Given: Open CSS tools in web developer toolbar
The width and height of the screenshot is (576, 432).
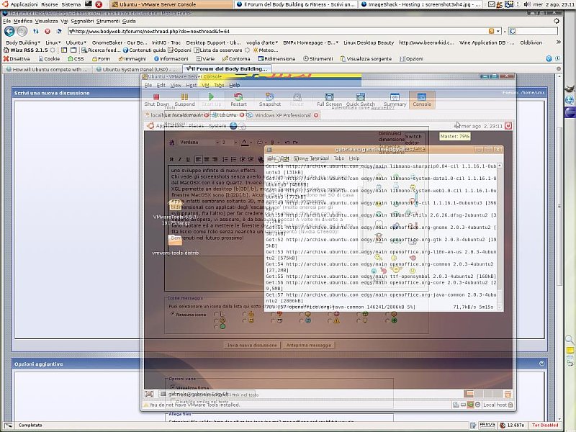Looking at the screenshot, I should [76, 59].
